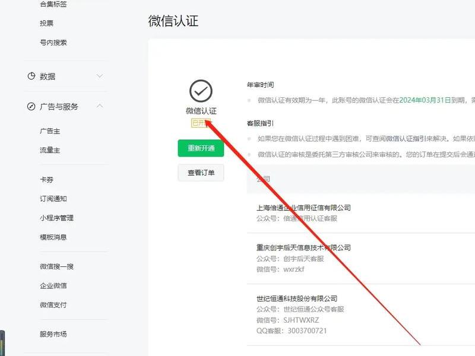Open 企业微信 menu item
The image size is (475, 356).
tap(53, 285)
